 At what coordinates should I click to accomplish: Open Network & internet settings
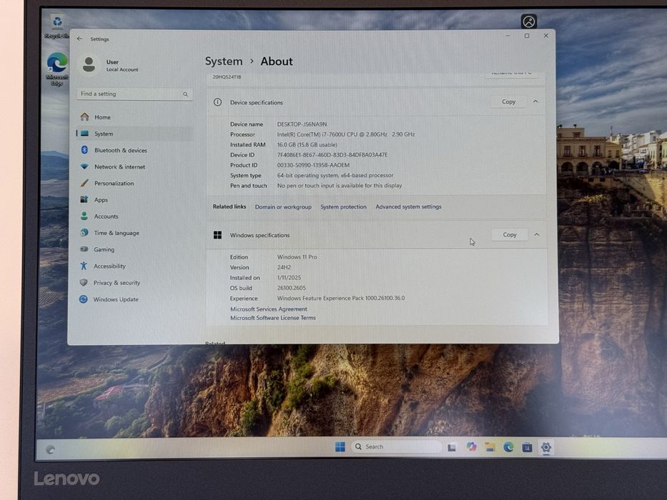coord(134,166)
